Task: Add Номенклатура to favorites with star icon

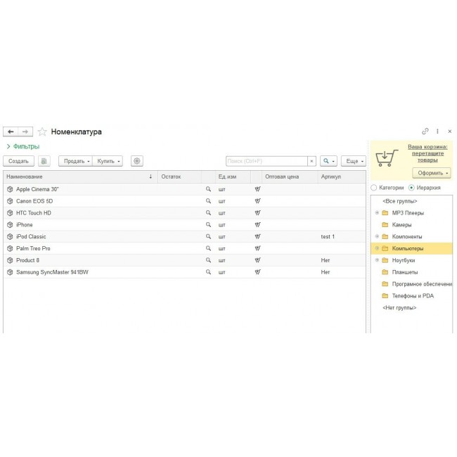Action: [42, 131]
